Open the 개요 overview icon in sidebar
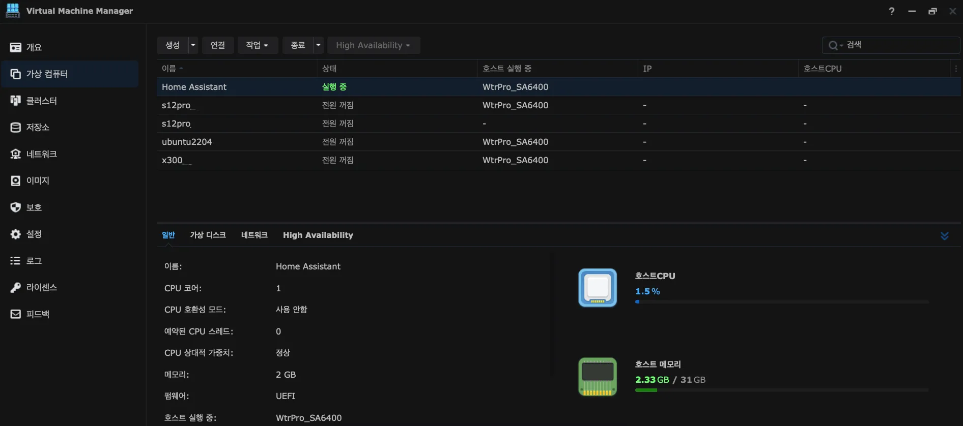Screen dimensions: 963x426 (16, 47)
